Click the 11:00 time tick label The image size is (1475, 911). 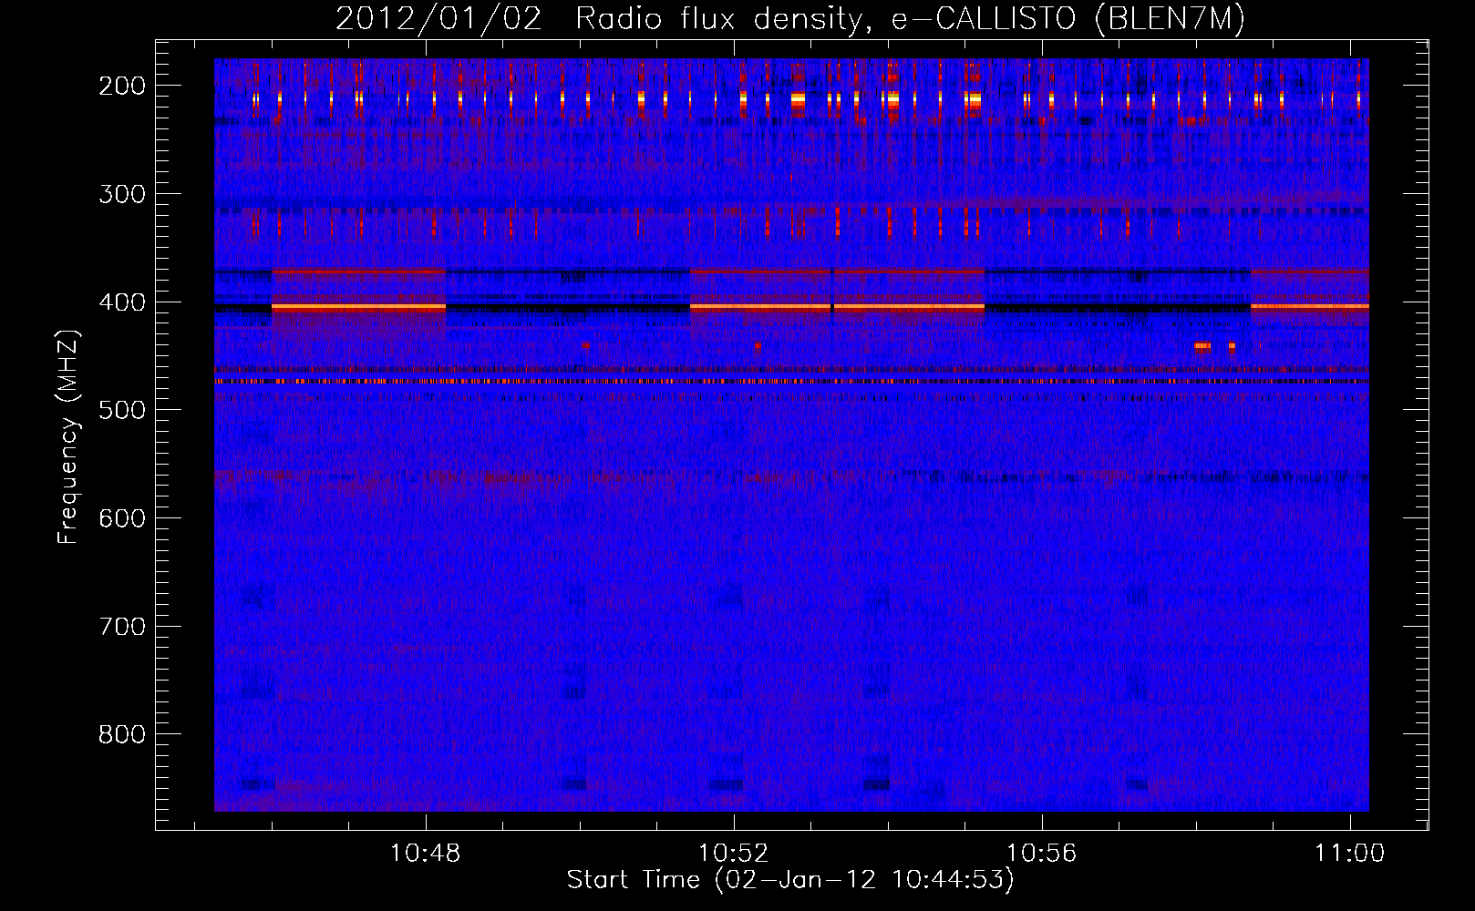tap(1349, 854)
